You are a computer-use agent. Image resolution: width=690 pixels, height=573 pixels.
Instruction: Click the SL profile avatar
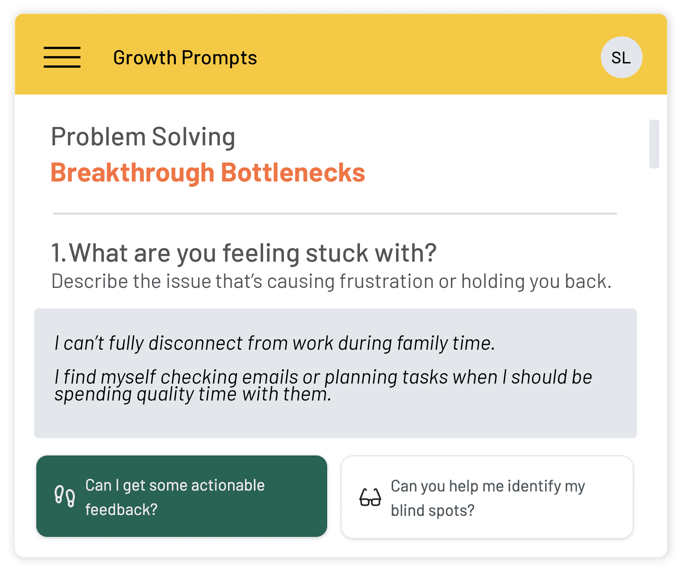621,58
